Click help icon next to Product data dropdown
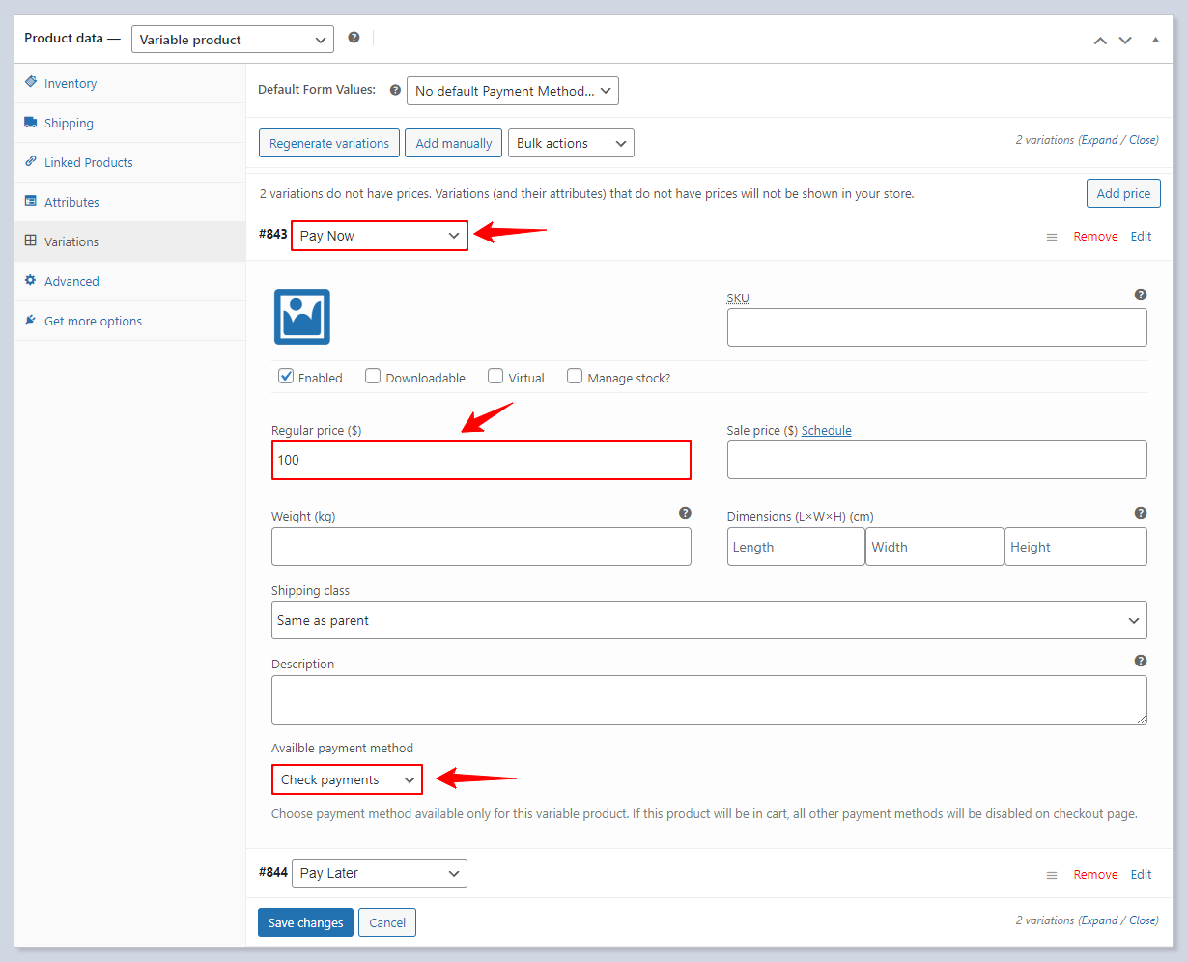Screen dimensions: 1188x962 click(x=354, y=38)
